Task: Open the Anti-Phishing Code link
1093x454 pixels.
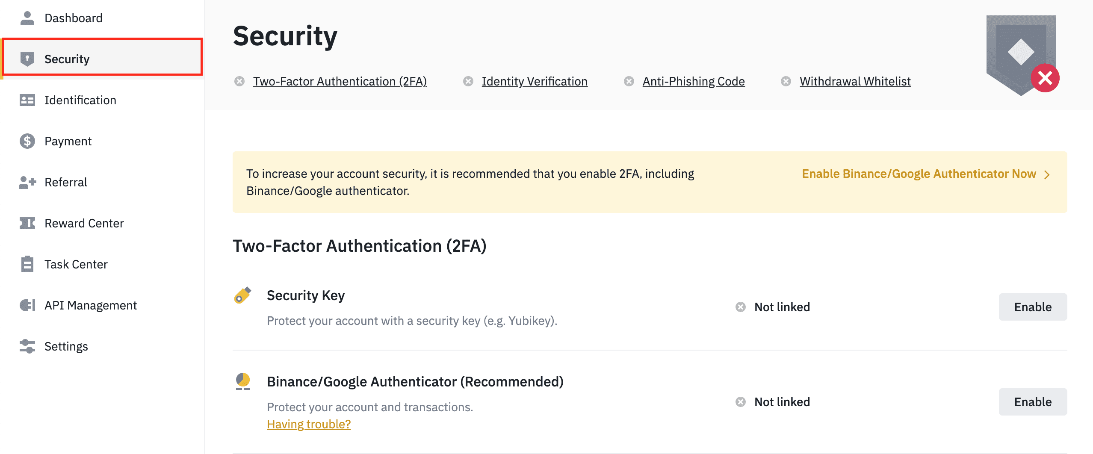Action: [693, 81]
